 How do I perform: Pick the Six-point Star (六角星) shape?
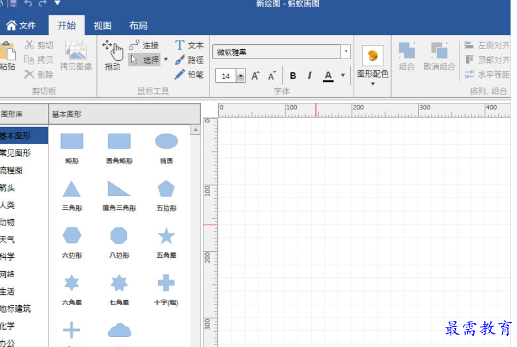tap(72, 283)
